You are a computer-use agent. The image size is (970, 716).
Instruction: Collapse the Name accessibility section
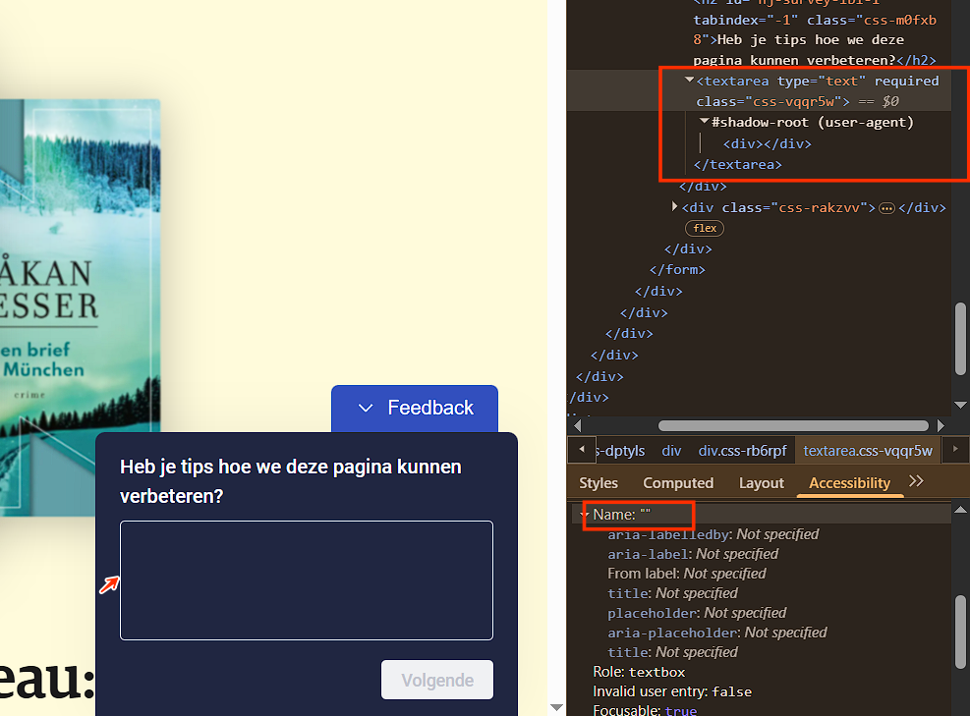[585, 515]
